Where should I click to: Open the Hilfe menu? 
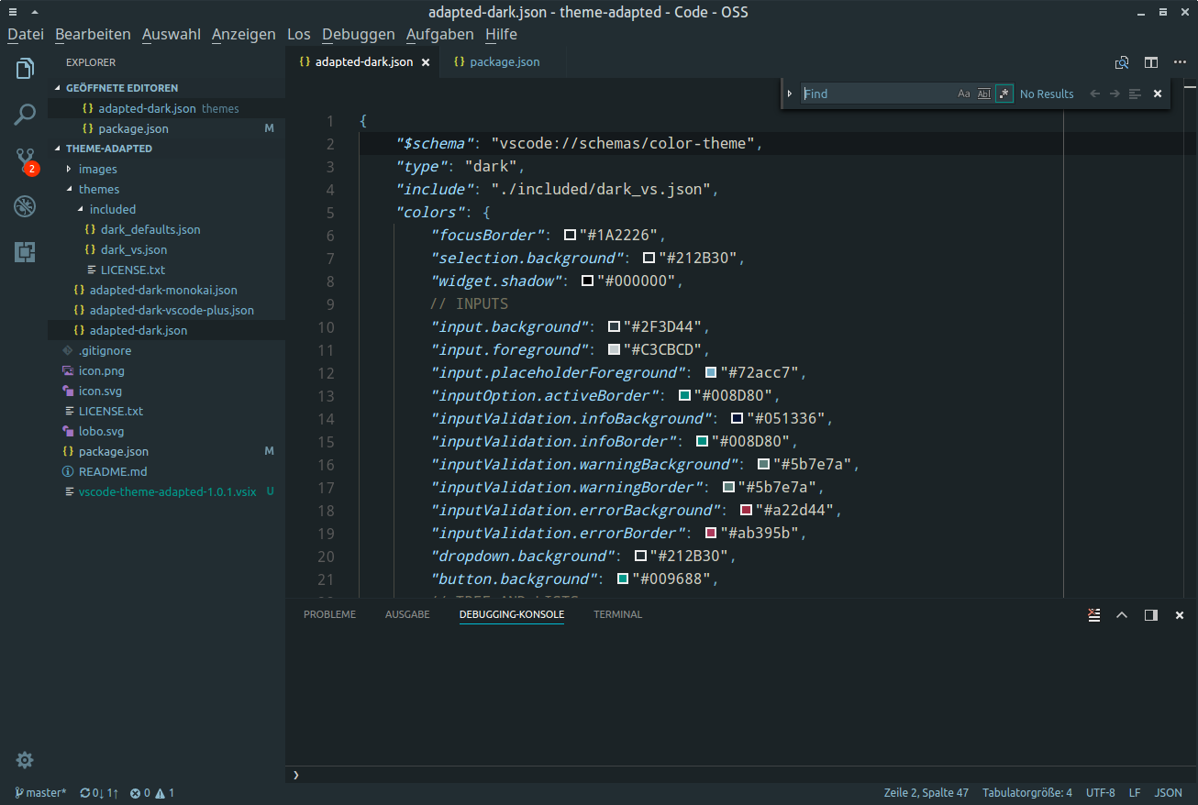pos(502,34)
